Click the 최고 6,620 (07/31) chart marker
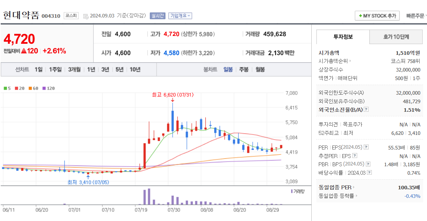Screen dimensions: 427x221 click(x=172, y=95)
